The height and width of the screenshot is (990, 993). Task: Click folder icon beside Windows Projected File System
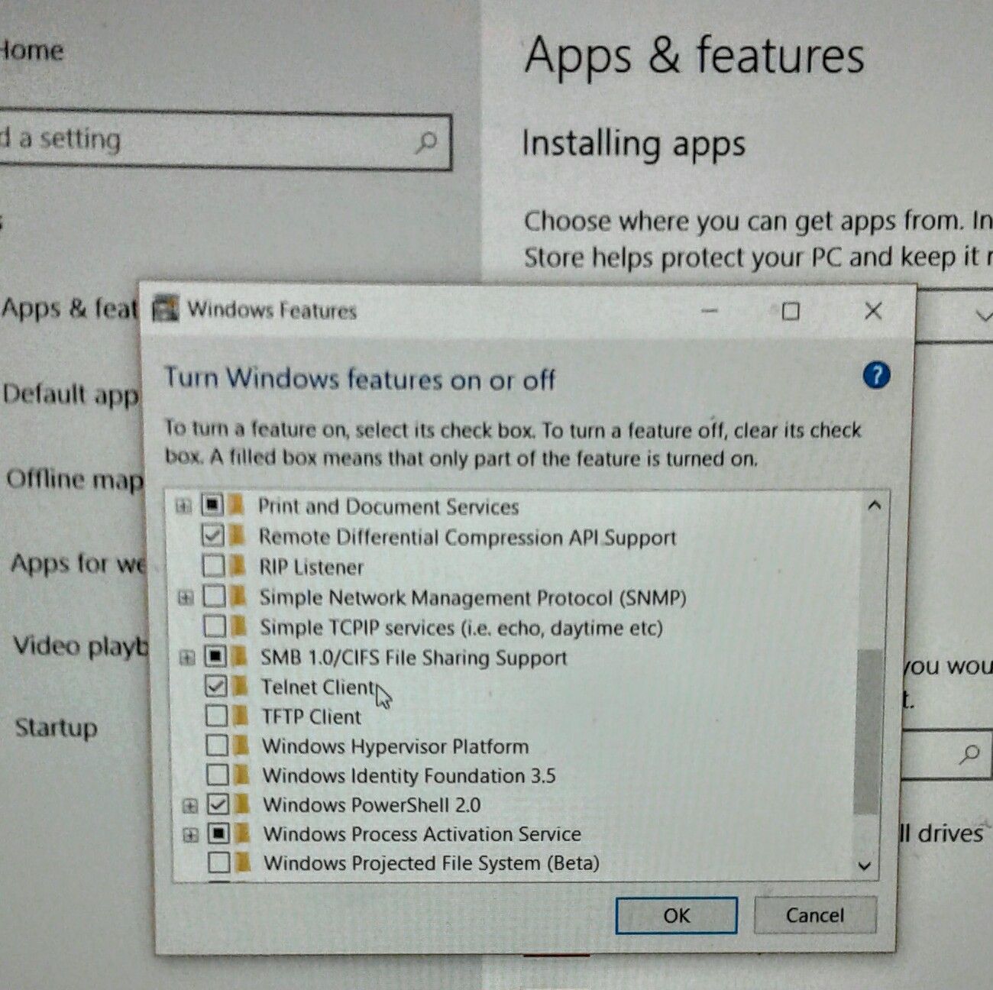244,862
